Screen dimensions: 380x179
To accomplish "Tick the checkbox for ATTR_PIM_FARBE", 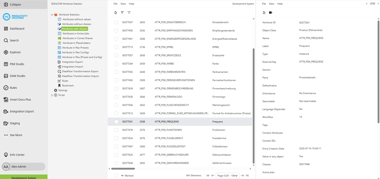I will (x=116, y=64).
